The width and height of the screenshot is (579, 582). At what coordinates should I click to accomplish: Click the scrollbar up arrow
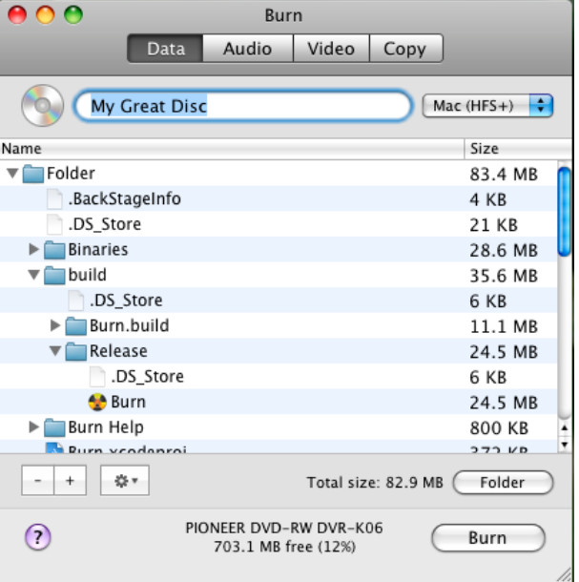[565, 428]
